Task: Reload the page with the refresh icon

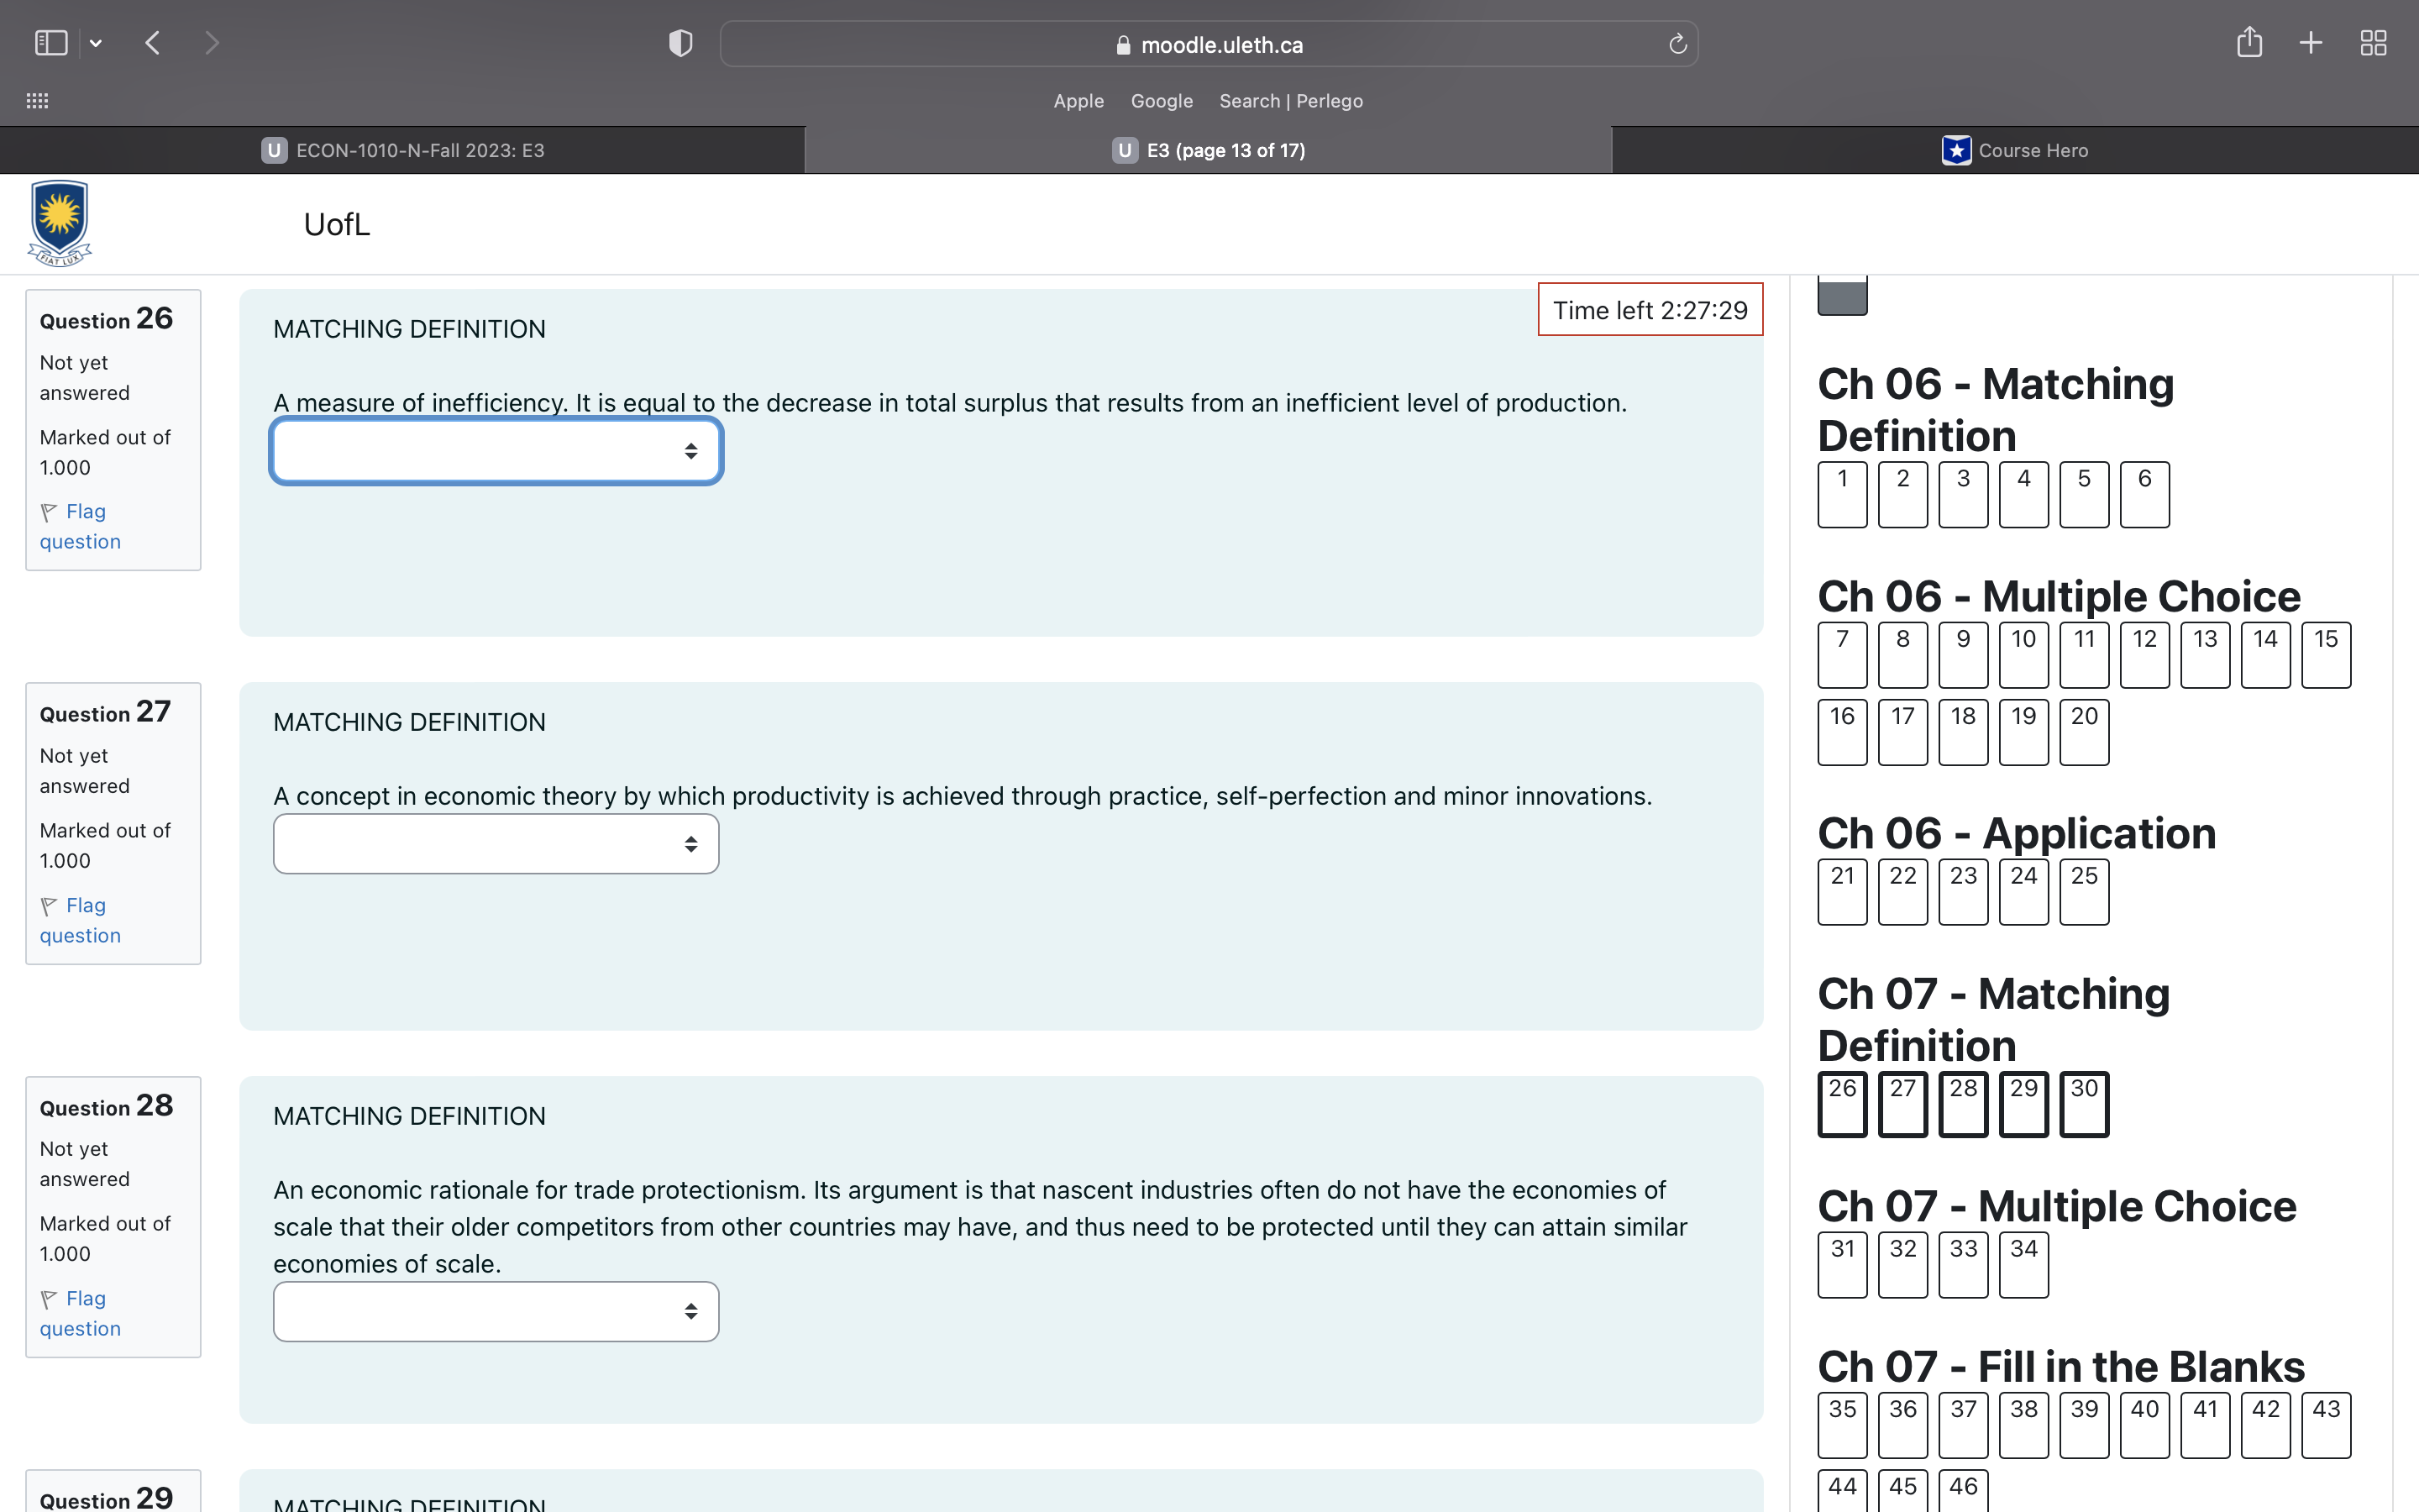Action: [x=1677, y=43]
